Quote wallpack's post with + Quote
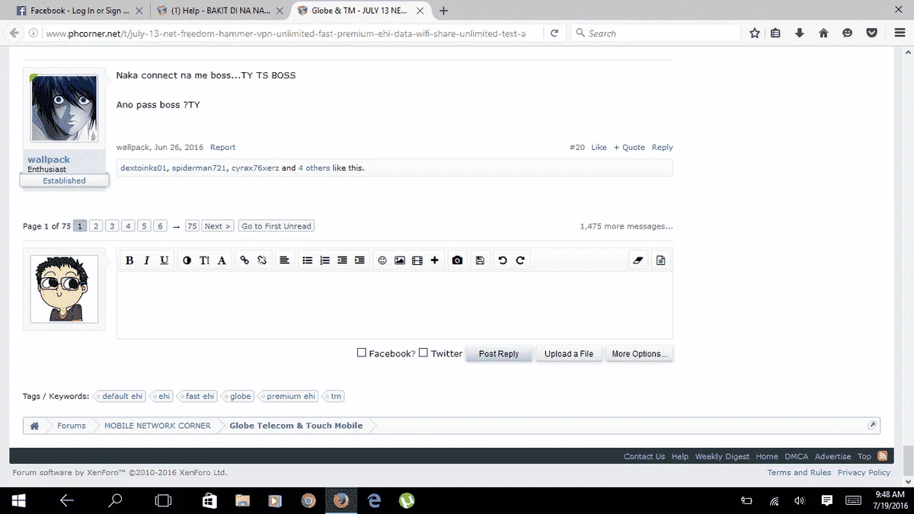 pyautogui.click(x=629, y=147)
